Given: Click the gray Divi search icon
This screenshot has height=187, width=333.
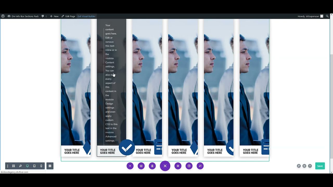Looking at the screenshot, I should (x=299, y=166).
